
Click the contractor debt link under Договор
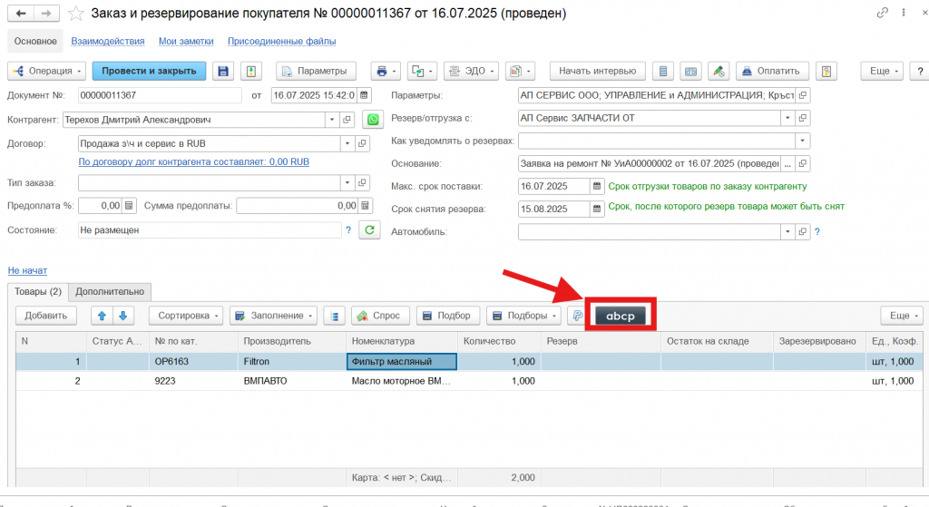coord(194,161)
